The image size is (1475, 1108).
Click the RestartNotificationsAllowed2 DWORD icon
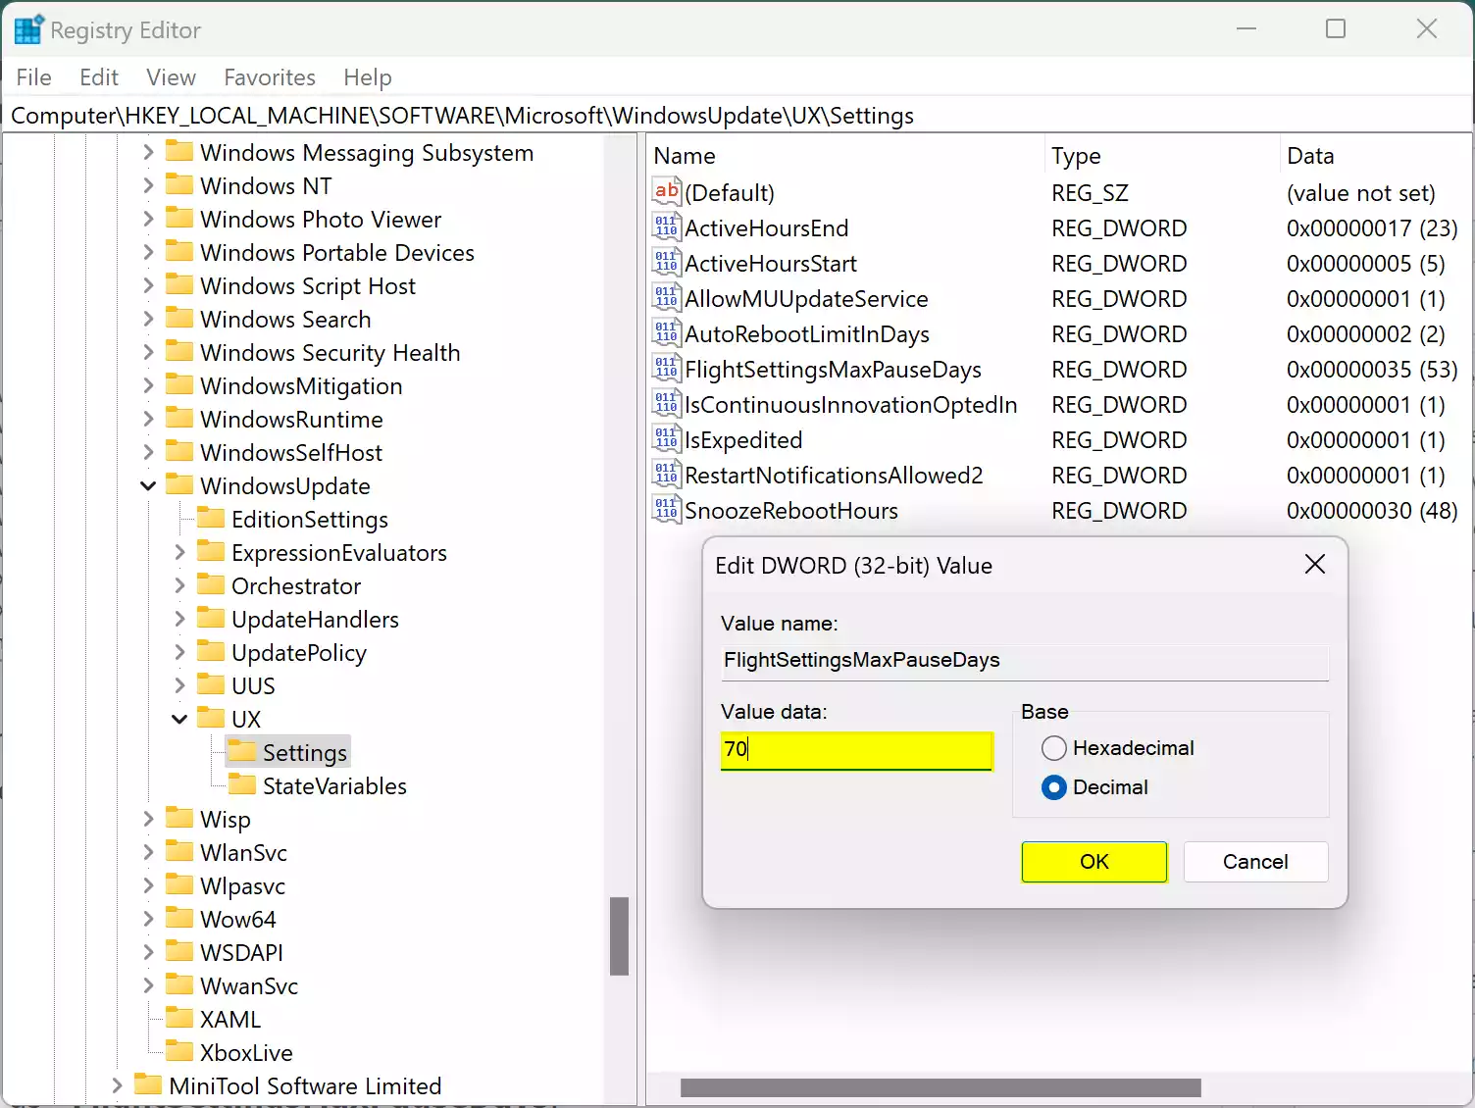[667, 475]
